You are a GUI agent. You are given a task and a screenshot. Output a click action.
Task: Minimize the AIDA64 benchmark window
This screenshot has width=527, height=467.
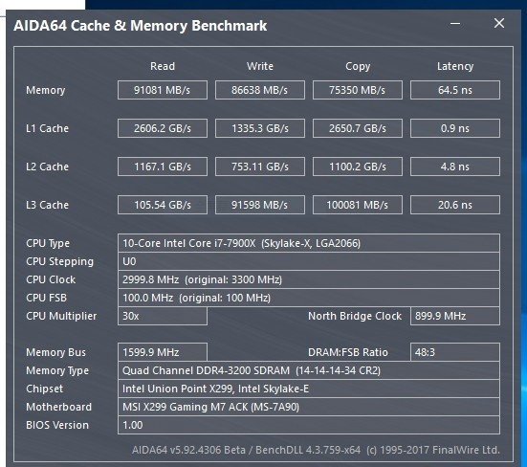[x=455, y=24]
